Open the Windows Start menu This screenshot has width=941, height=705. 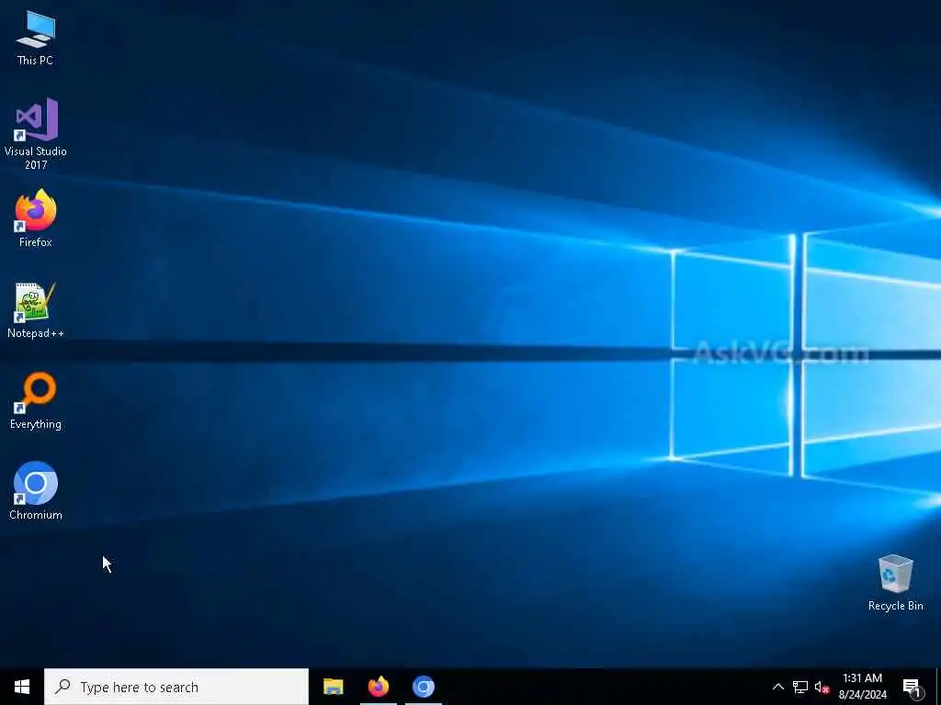(22, 687)
